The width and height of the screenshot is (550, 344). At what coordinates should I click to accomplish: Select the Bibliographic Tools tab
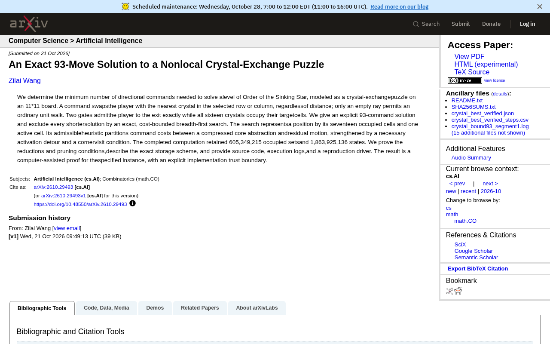42,308
